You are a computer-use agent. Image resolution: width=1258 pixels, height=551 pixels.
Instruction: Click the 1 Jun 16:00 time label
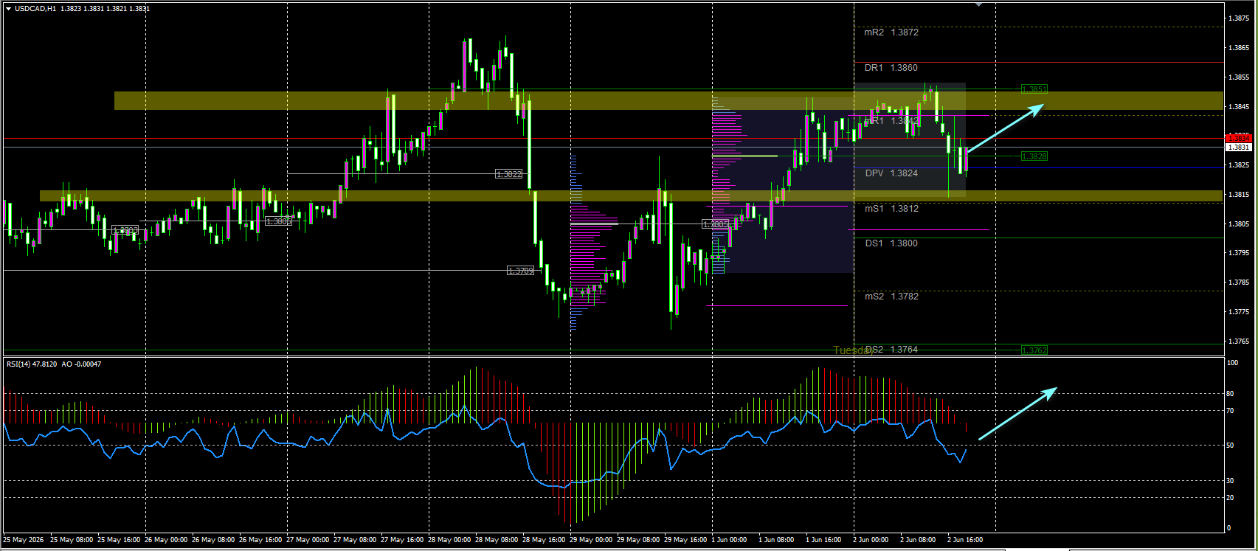tap(823, 540)
